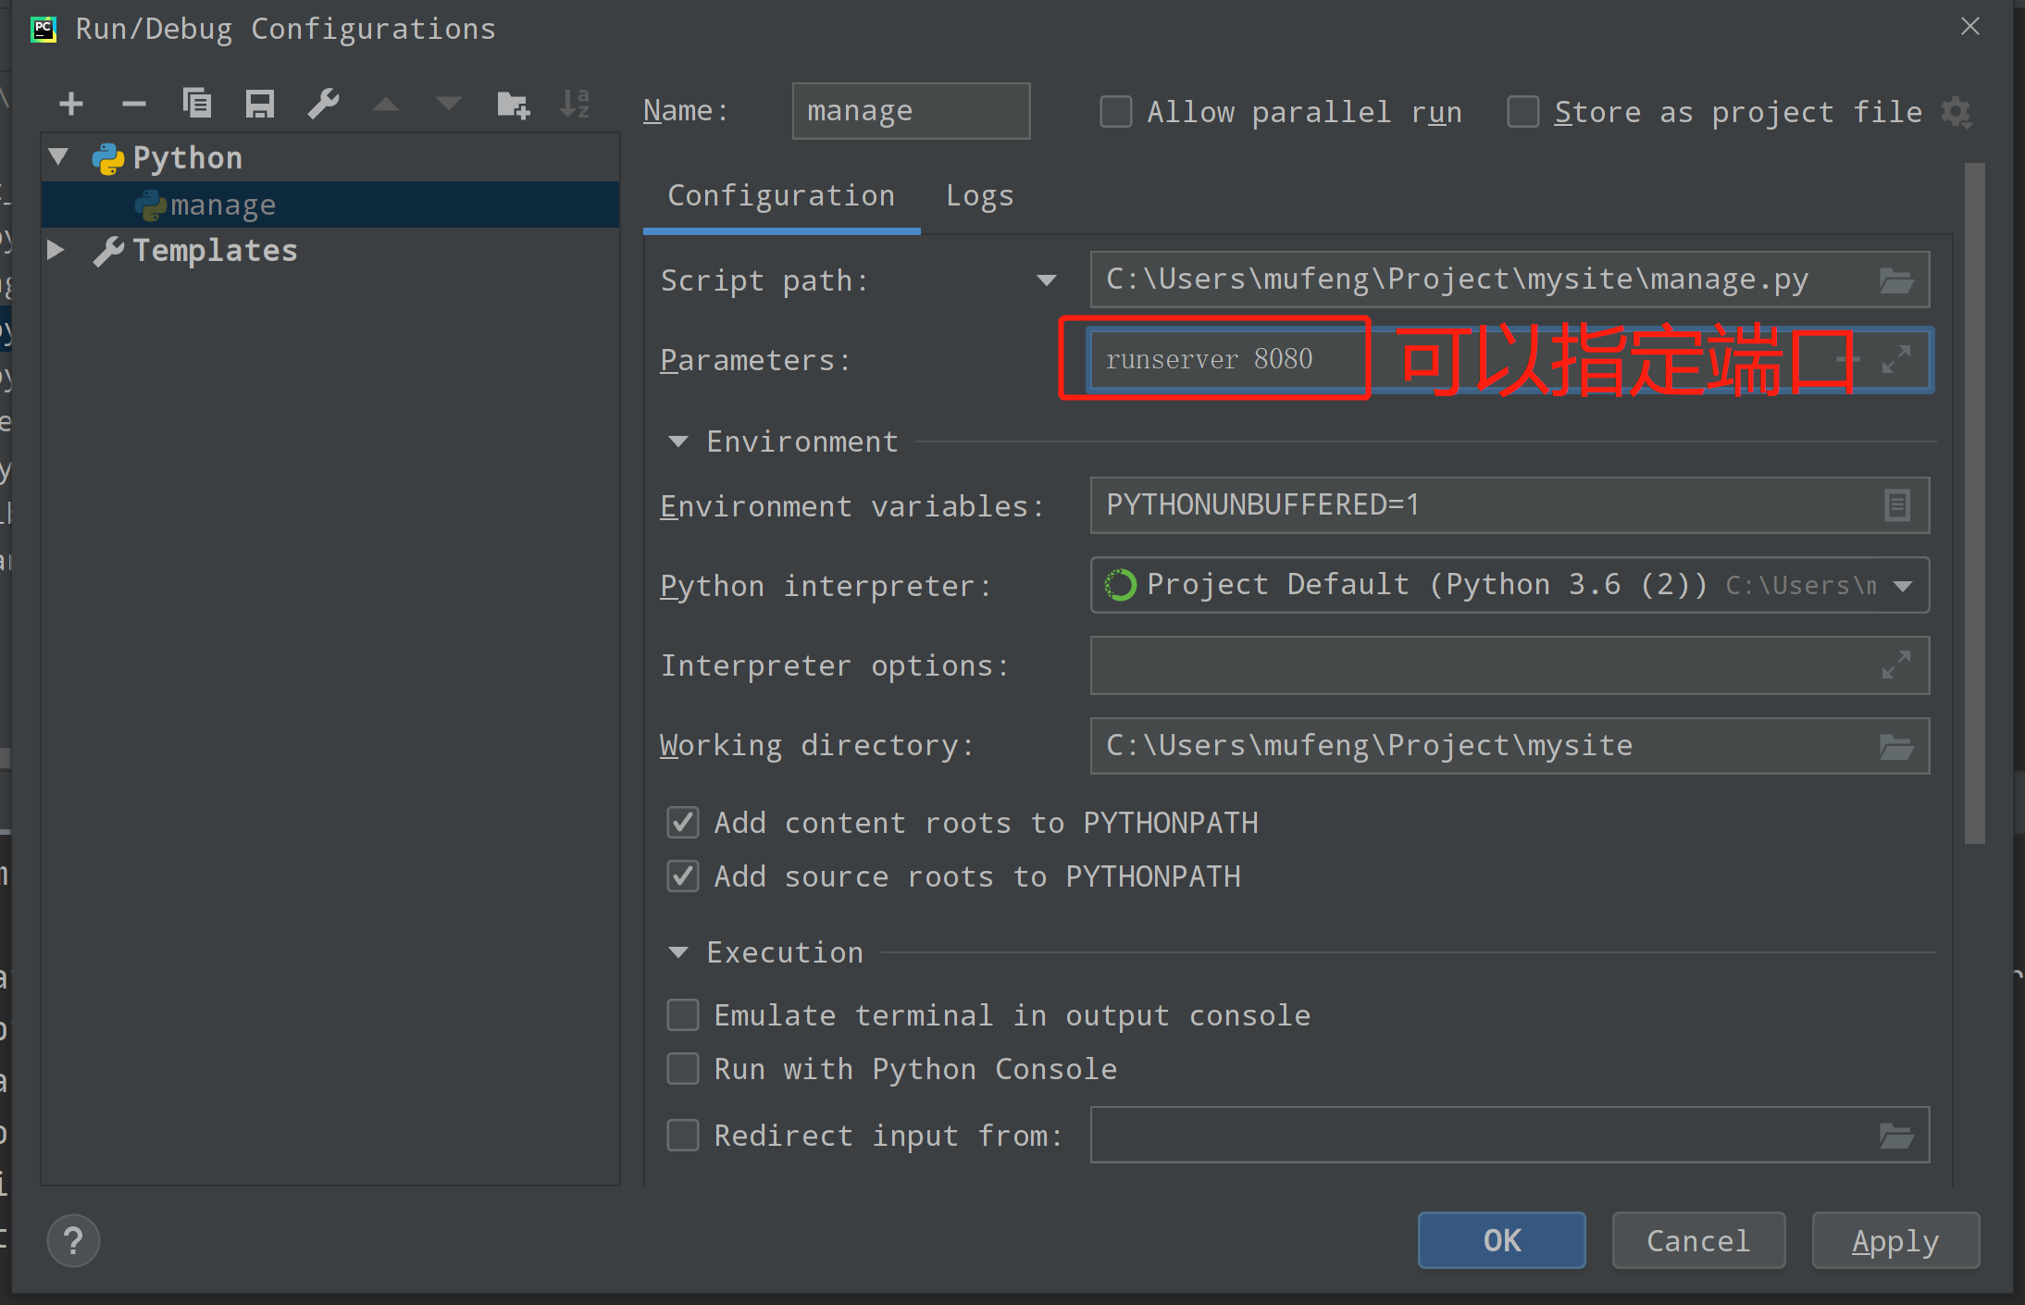2025x1305 pixels.
Task: Check Store as project file
Action: pos(1522,112)
